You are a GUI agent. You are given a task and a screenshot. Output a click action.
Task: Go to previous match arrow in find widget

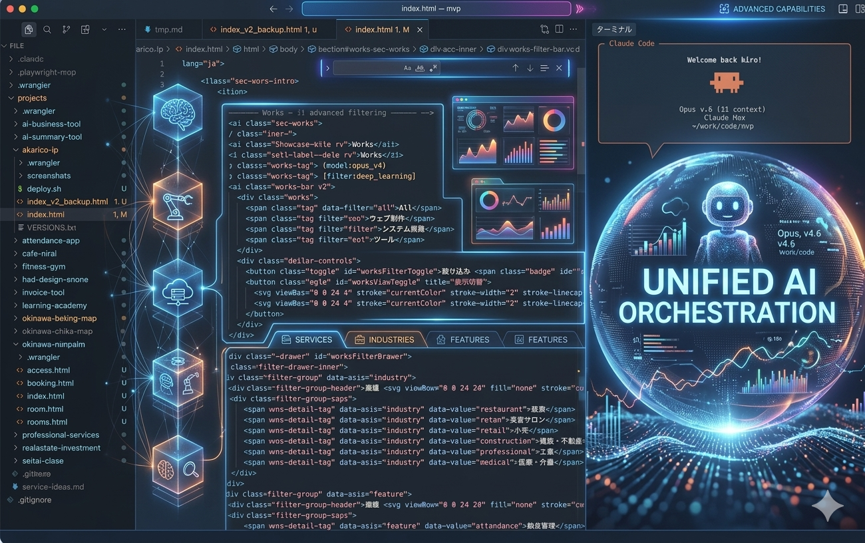coord(515,68)
